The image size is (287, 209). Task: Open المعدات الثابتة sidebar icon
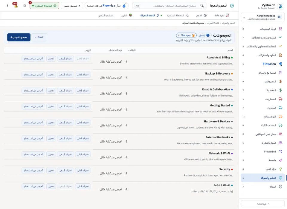click(280, 125)
